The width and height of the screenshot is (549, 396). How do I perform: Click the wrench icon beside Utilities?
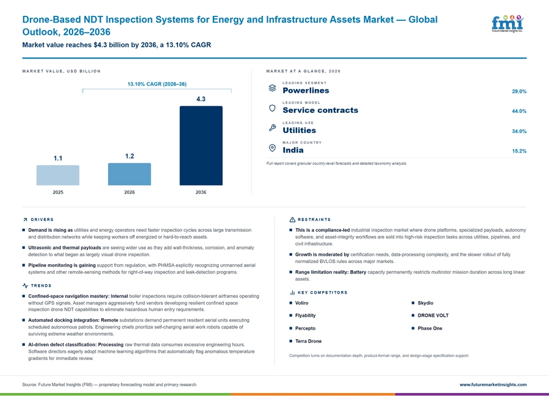click(x=272, y=128)
